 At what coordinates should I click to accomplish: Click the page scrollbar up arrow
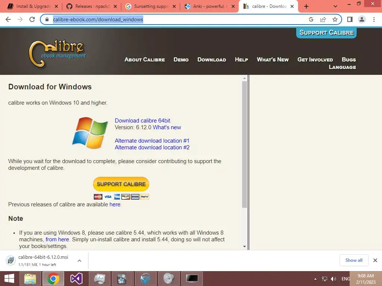[x=244, y=78]
